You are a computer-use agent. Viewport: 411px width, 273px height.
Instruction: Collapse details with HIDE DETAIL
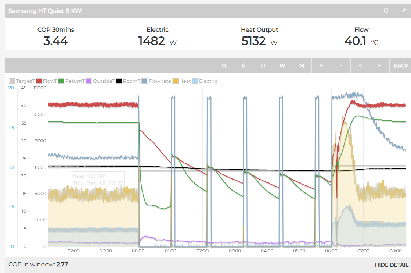click(391, 265)
